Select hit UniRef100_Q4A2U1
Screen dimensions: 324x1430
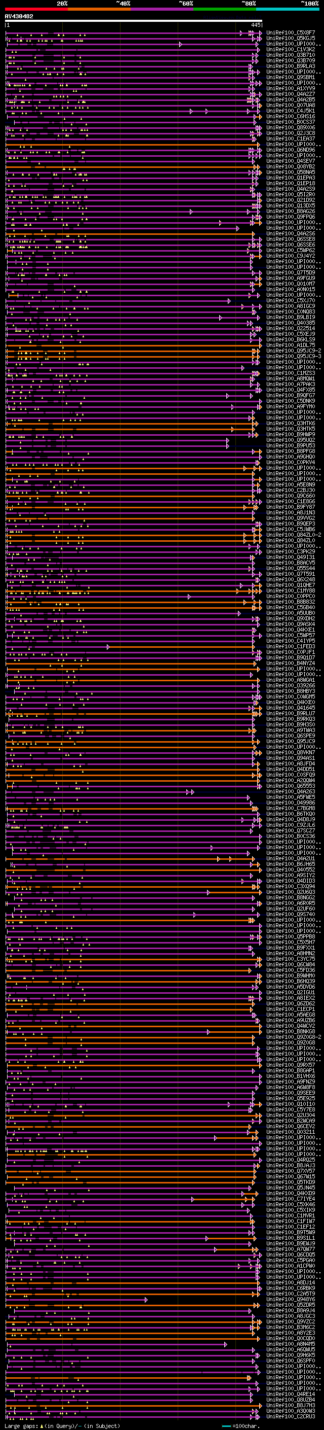[291, 858]
